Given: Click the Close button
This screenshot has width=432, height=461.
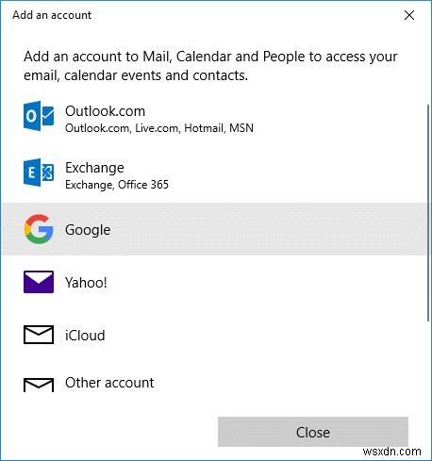Looking at the screenshot, I should (313, 432).
